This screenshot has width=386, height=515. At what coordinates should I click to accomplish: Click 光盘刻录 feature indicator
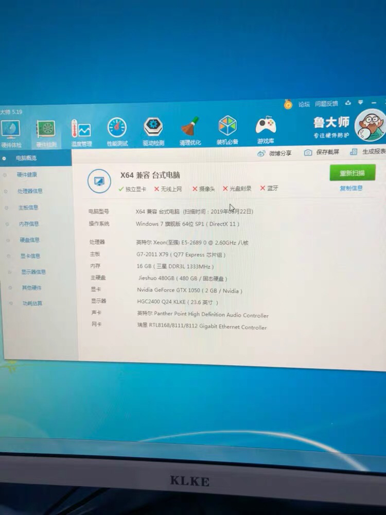pos(237,188)
